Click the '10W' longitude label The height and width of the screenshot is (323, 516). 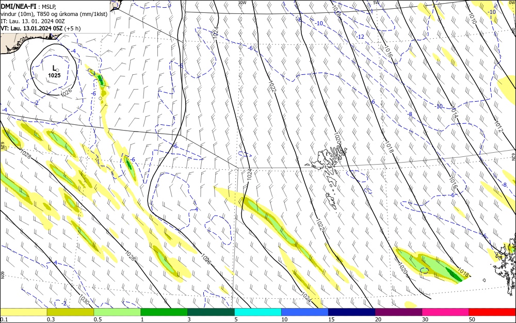point(242,3)
